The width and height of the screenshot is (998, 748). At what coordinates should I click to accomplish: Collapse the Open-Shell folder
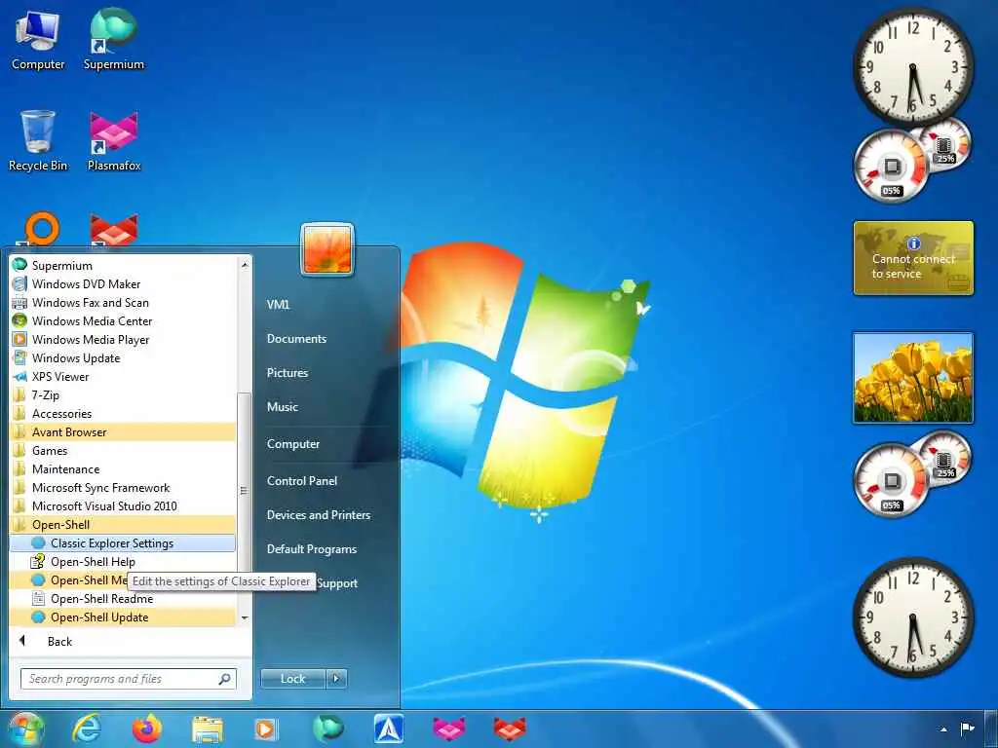pos(123,524)
